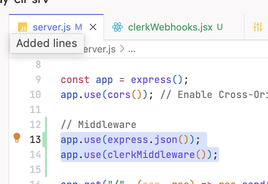Click the 'U' untracked badge on clerkWebhooks.jsx
The height and width of the screenshot is (184, 268).
click(219, 27)
